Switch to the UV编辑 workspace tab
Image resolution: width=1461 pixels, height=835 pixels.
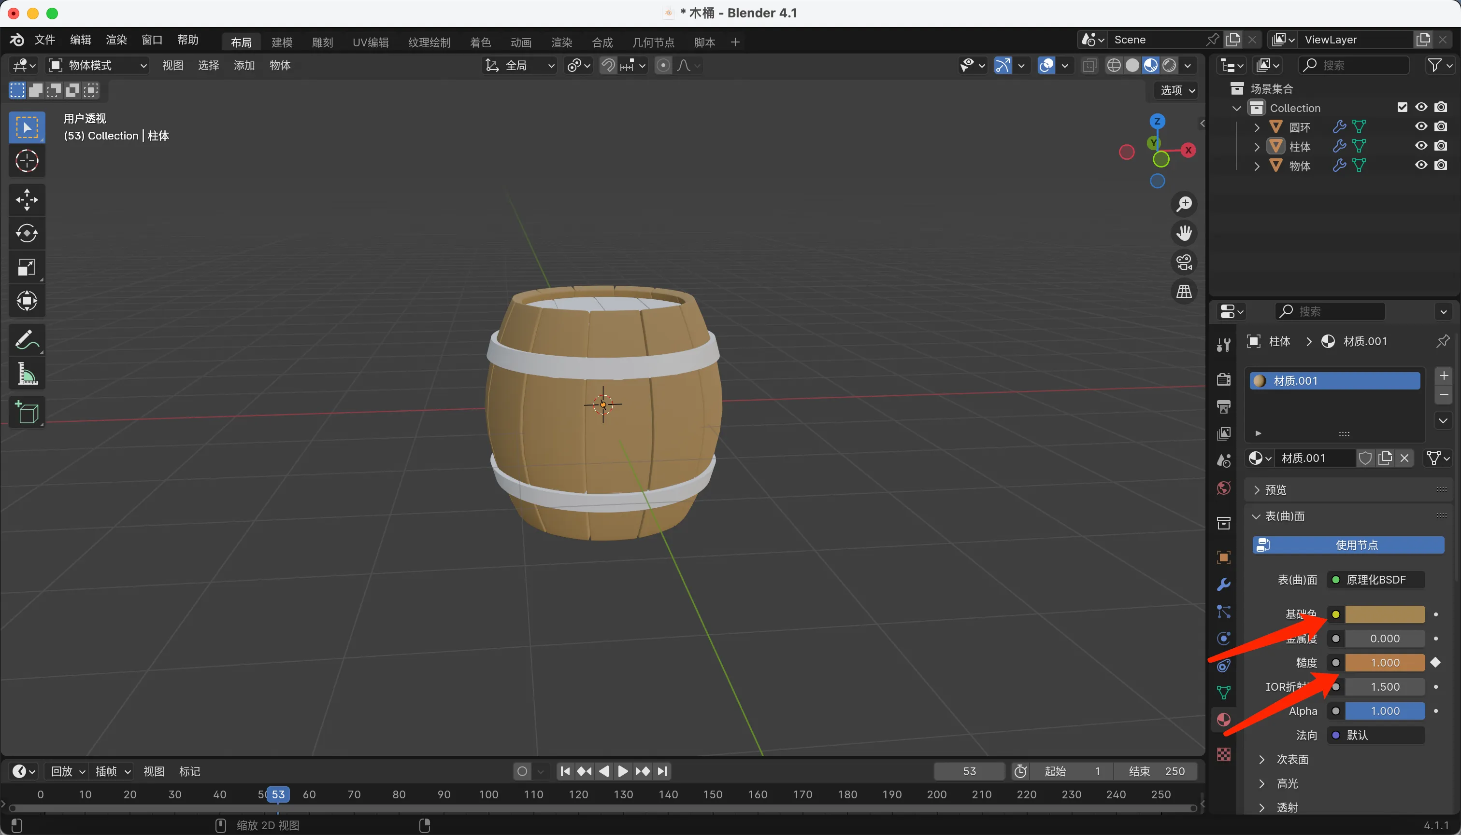pos(370,42)
